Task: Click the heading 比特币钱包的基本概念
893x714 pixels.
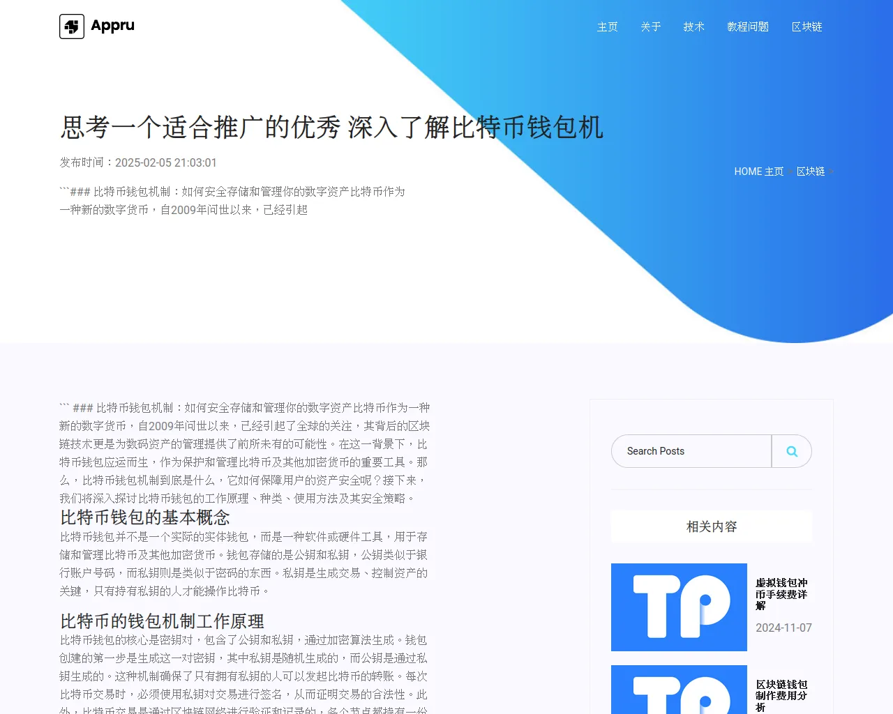Action: click(145, 517)
